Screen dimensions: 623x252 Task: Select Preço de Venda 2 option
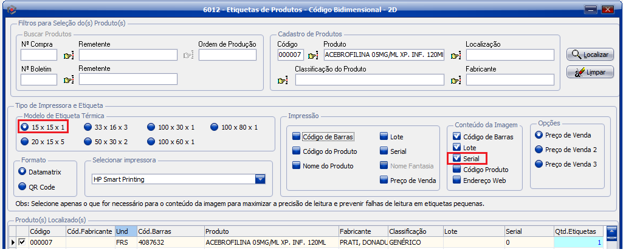[x=539, y=150]
